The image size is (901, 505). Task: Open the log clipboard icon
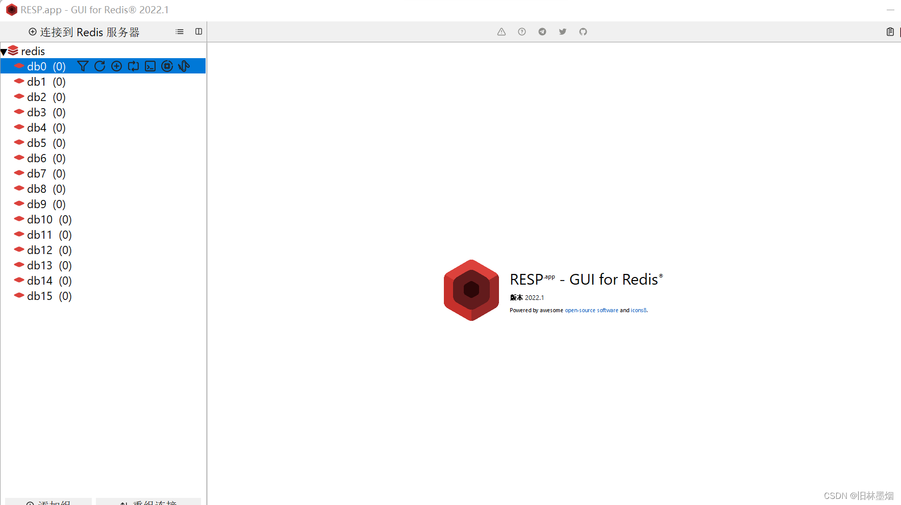(890, 32)
